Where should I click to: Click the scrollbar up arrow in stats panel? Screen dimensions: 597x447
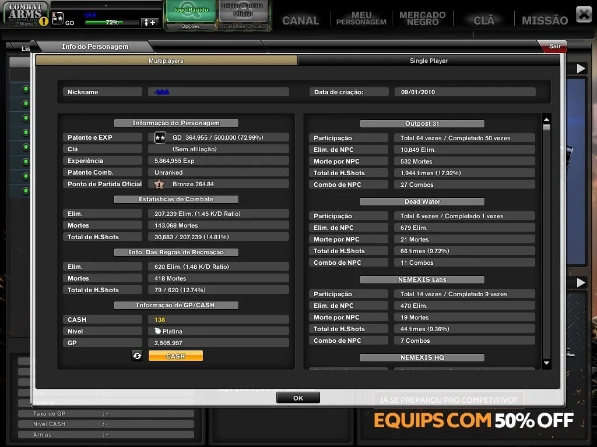click(x=546, y=120)
